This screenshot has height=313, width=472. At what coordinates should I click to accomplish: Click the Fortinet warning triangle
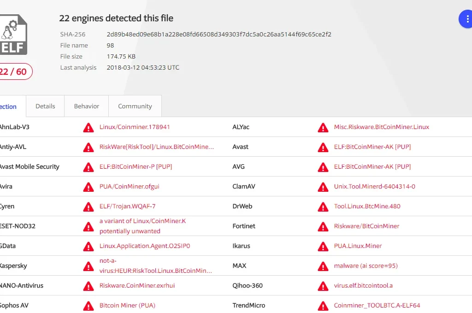(x=323, y=227)
